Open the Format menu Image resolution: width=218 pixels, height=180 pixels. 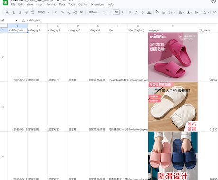51,4
